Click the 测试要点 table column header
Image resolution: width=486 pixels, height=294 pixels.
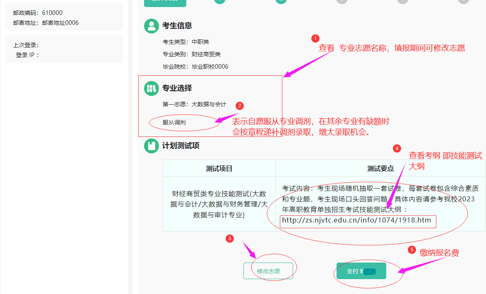(380, 168)
